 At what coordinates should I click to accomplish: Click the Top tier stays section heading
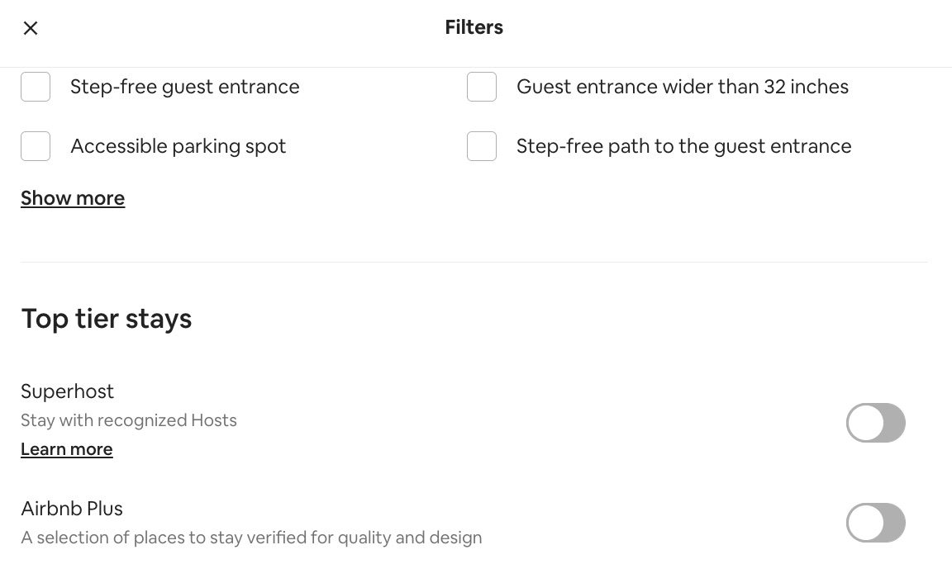point(106,318)
